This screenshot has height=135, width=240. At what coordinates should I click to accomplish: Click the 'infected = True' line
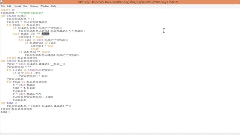click(x=42, y=46)
